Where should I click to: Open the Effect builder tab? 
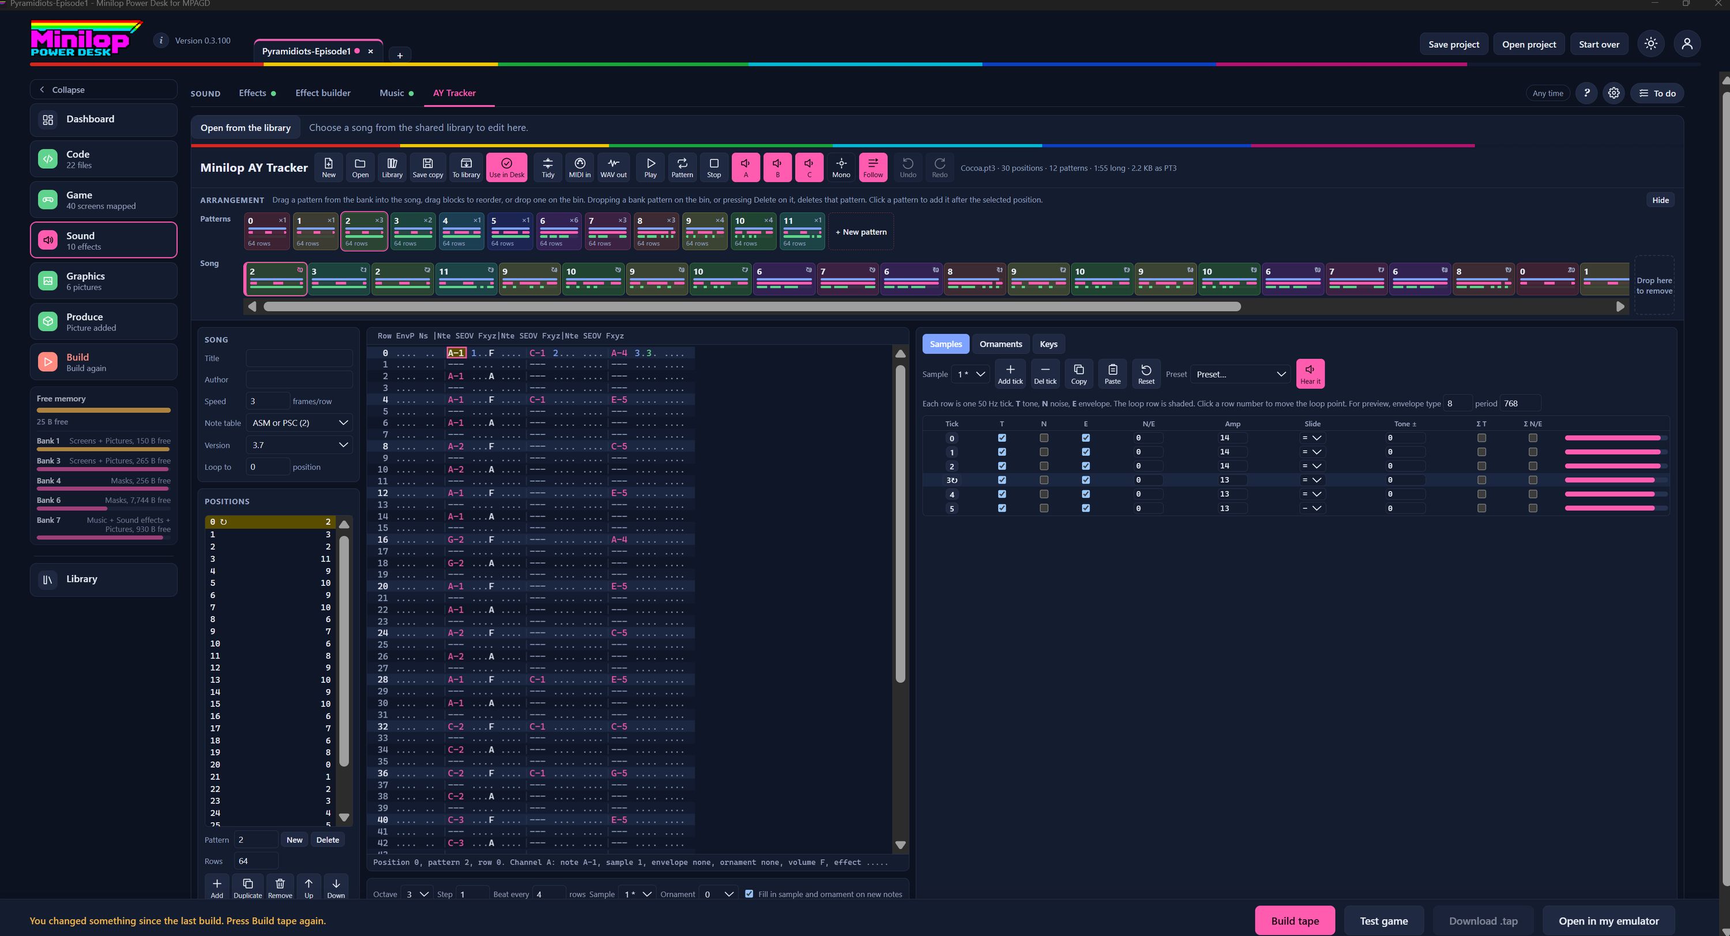tap(323, 93)
